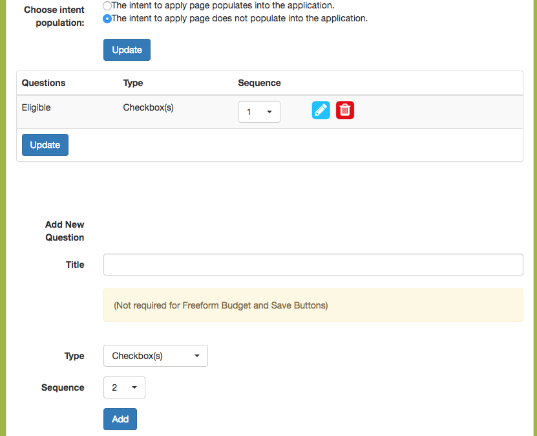The width and height of the screenshot is (537, 436).
Task: Select intent page populates into application option
Action: tap(107, 5)
